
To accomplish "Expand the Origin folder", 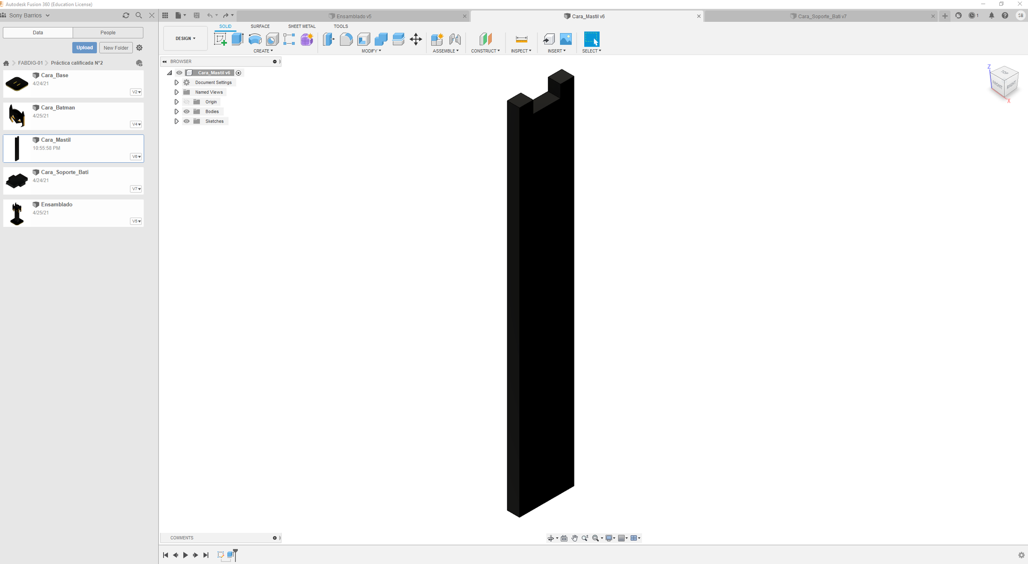I will click(176, 102).
